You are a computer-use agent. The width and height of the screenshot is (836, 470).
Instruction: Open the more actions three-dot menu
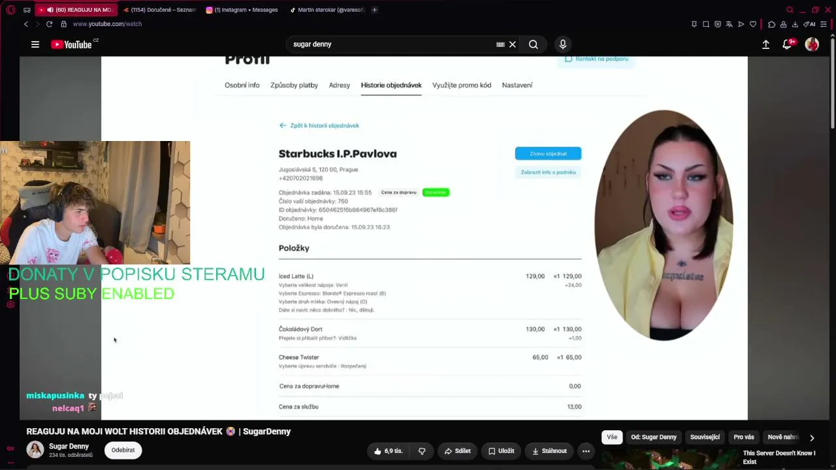click(586, 451)
